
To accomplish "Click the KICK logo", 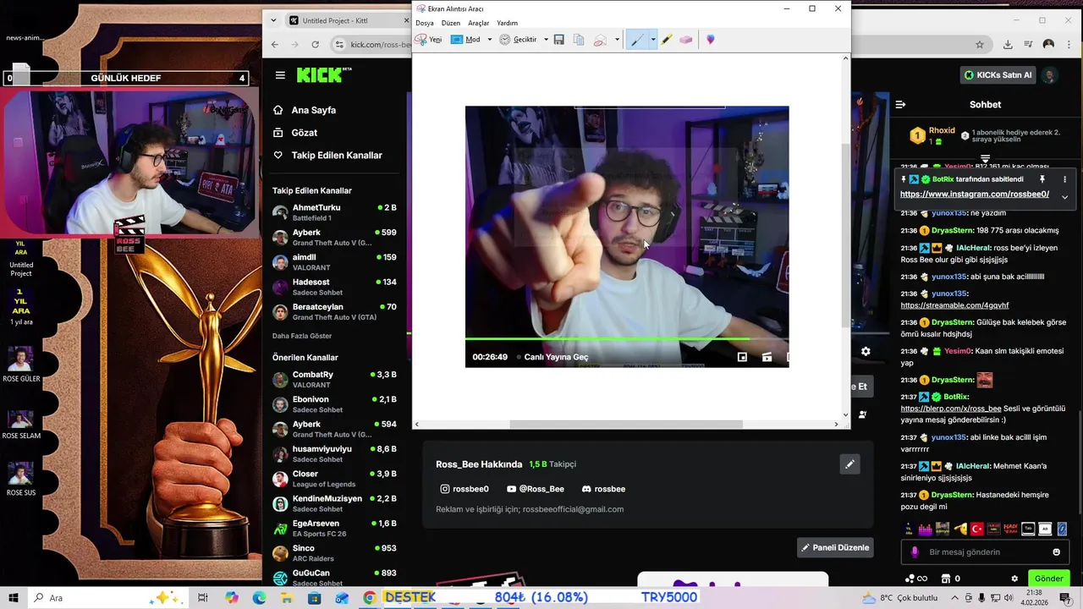I will tap(323, 75).
